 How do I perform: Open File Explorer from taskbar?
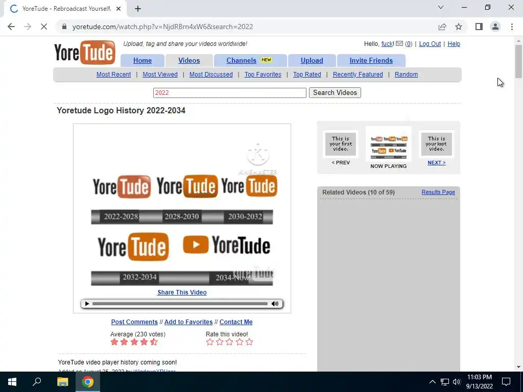pos(62,382)
